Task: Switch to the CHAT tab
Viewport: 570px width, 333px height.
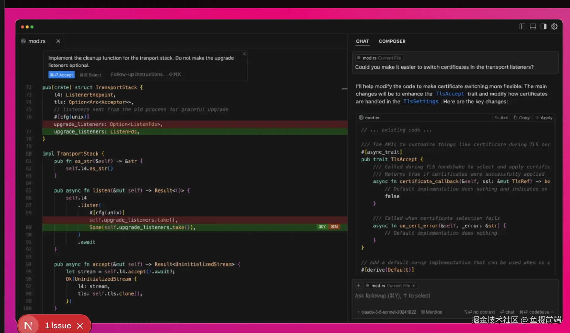Action: (362, 41)
